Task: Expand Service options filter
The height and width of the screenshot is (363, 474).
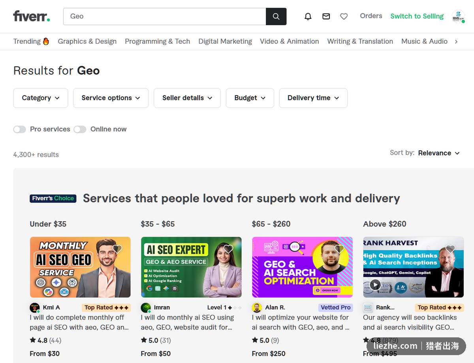Action: pyautogui.click(x=111, y=98)
